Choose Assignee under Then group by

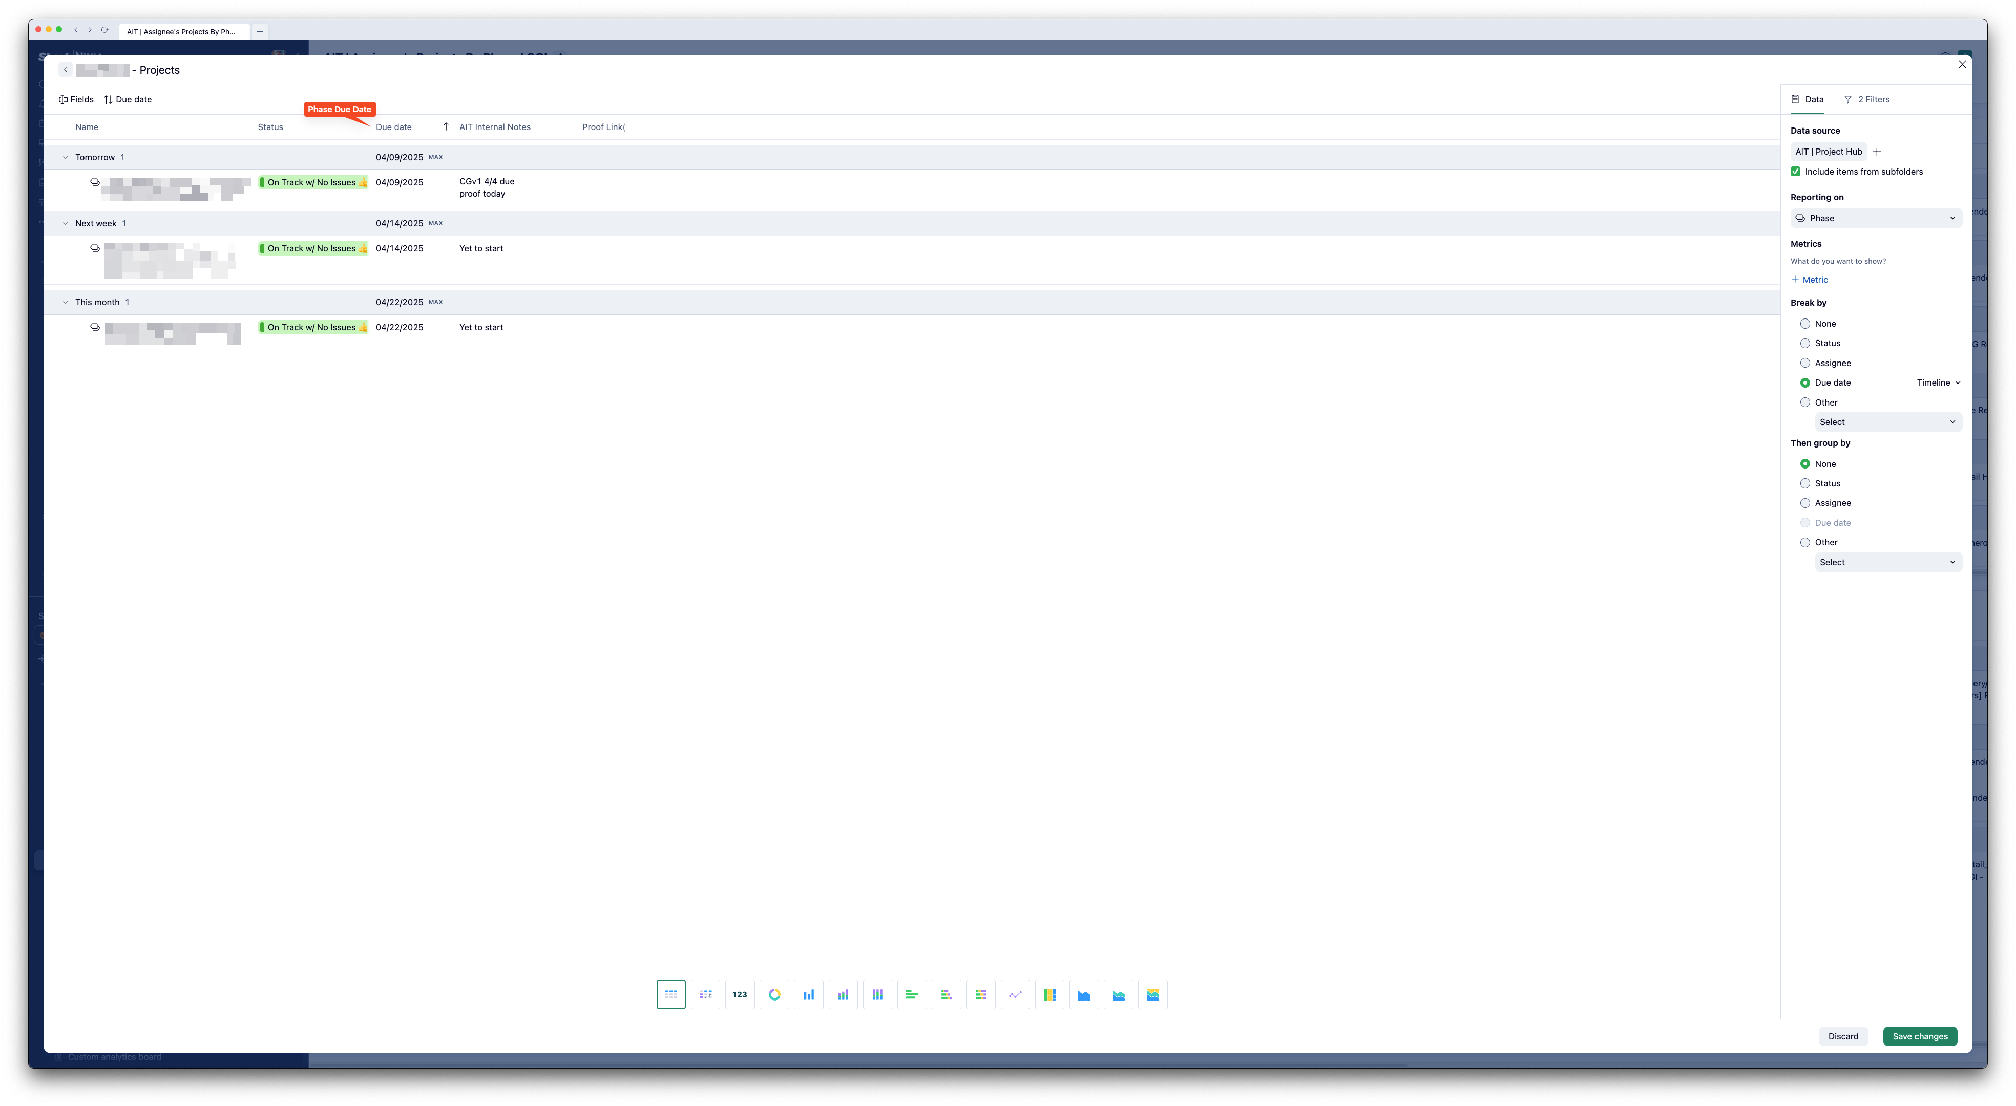1804,503
